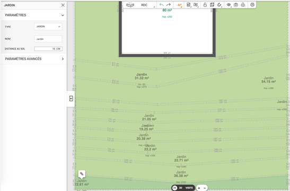Toggle the magnet snapping tool

click(x=219, y=5)
